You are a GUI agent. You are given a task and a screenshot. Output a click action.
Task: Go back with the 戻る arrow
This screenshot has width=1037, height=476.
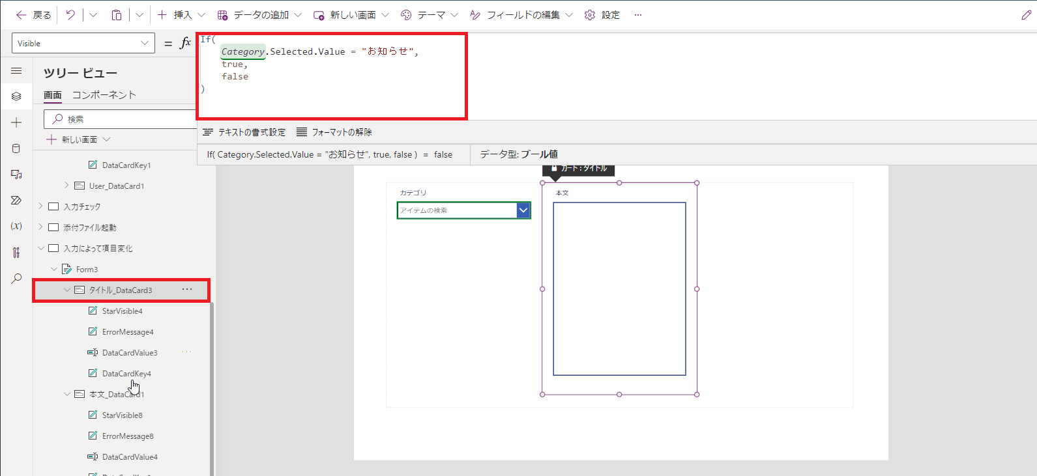(x=33, y=15)
